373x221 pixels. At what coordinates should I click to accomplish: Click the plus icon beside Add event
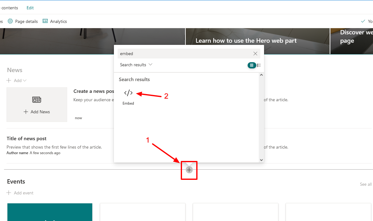(9, 193)
